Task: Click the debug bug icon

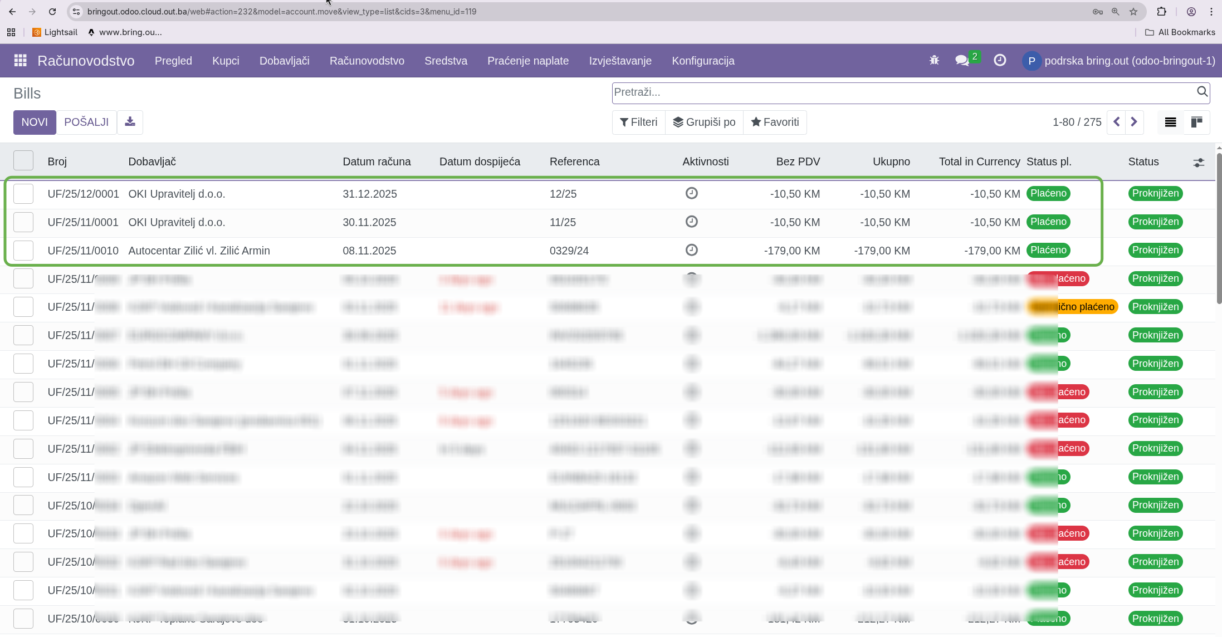Action: pyautogui.click(x=934, y=61)
